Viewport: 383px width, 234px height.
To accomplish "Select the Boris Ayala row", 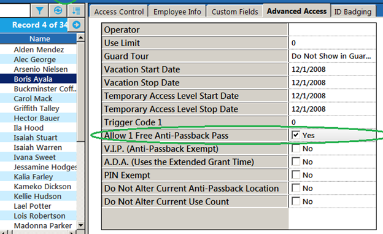I will [38, 79].
